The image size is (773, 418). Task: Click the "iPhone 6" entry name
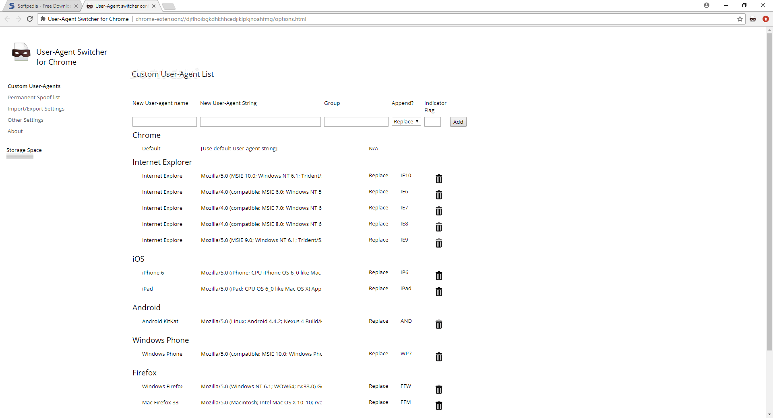pyautogui.click(x=153, y=273)
